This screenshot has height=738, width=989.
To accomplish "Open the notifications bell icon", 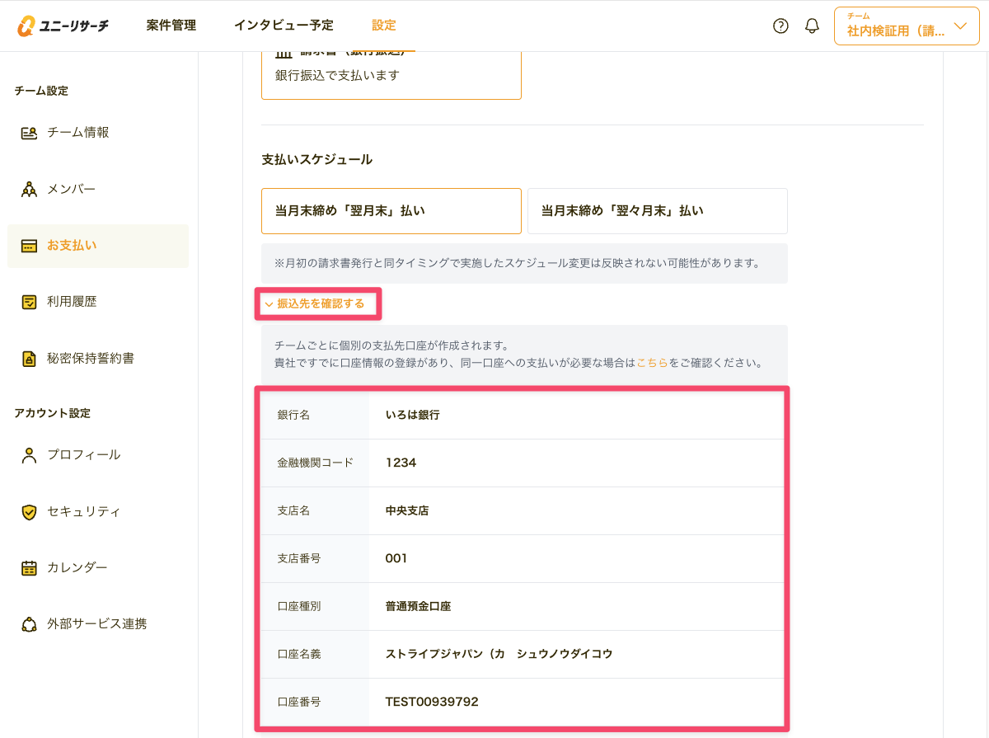I will (x=812, y=26).
